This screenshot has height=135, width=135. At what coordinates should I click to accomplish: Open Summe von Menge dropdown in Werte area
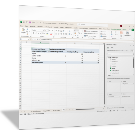point(133,96)
